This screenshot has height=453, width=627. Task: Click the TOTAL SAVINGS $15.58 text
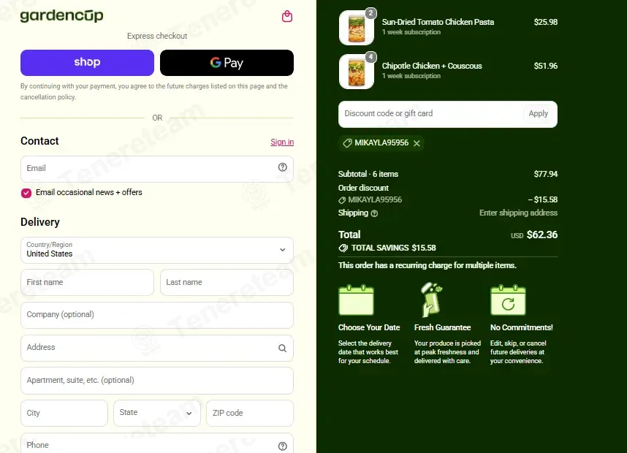[393, 248]
